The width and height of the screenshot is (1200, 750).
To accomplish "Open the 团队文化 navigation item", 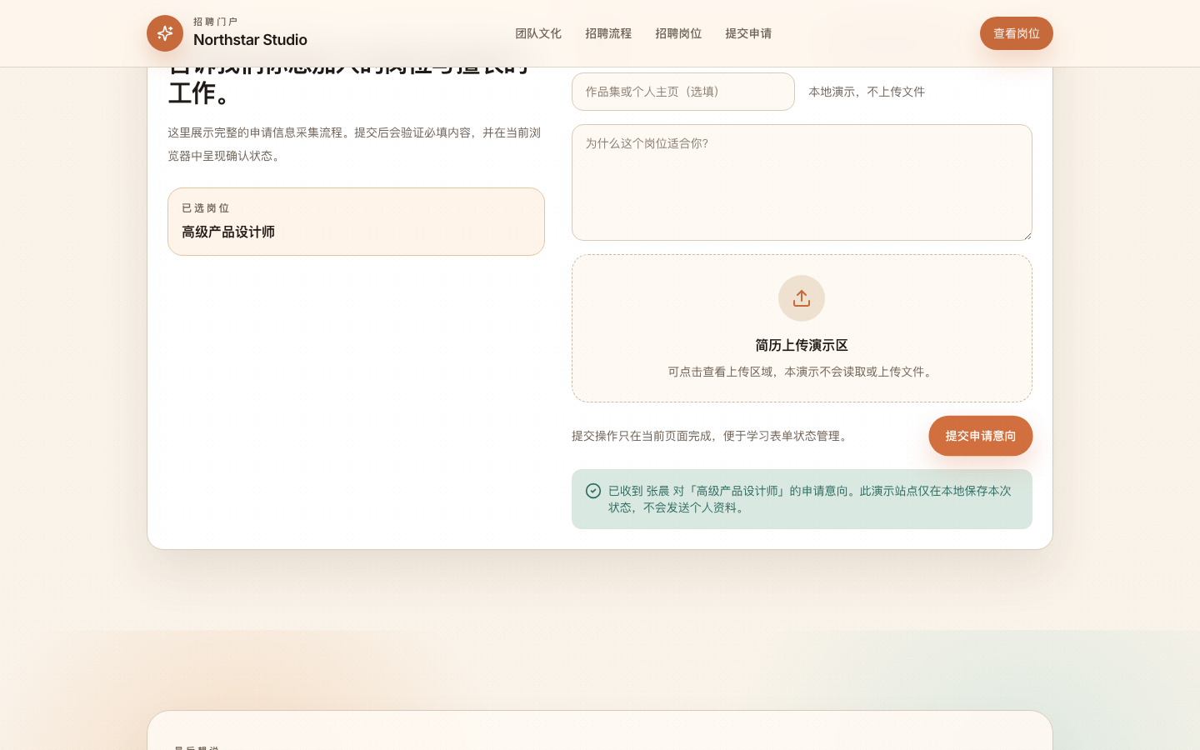I will pos(538,33).
